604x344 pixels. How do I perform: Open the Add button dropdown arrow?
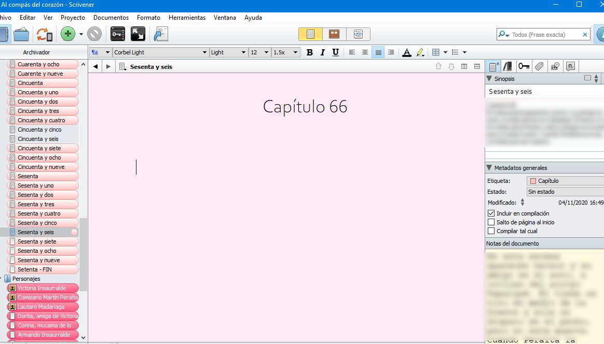coord(81,34)
